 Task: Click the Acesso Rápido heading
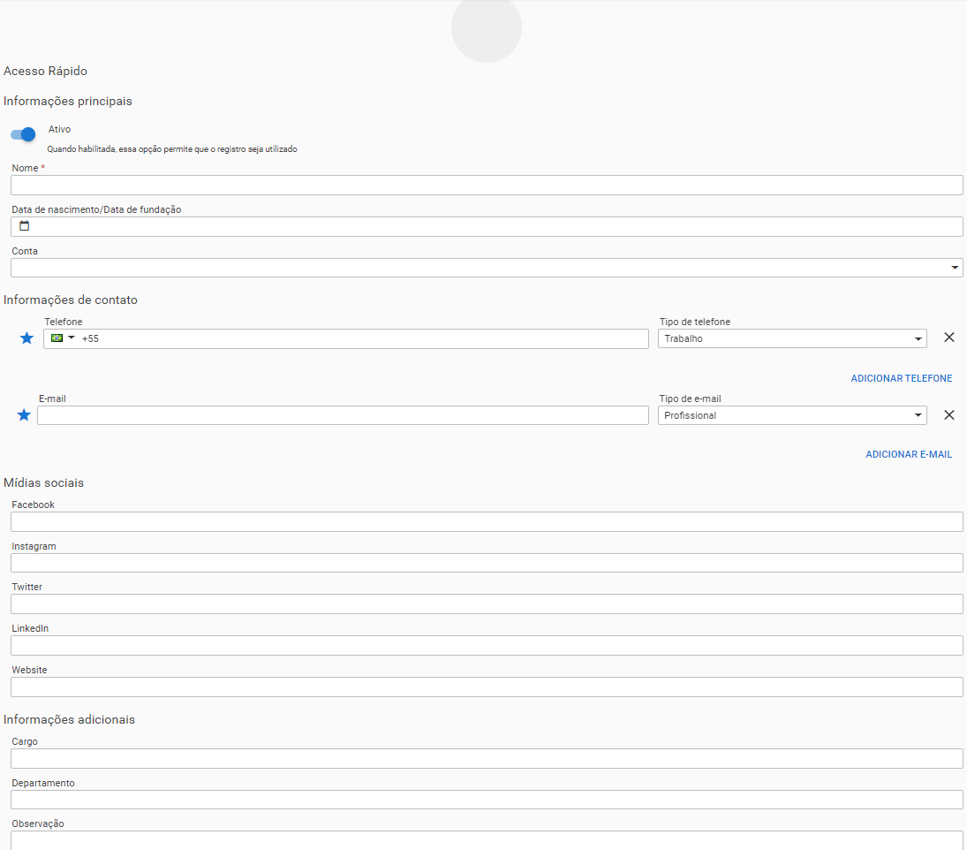[45, 71]
